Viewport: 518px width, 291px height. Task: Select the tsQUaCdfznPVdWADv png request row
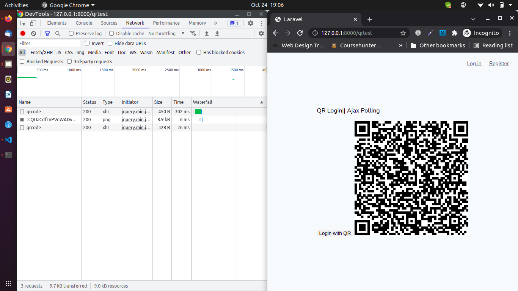(x=142, y=120)
